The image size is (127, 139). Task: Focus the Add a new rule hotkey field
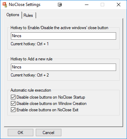tap(63, 67)
